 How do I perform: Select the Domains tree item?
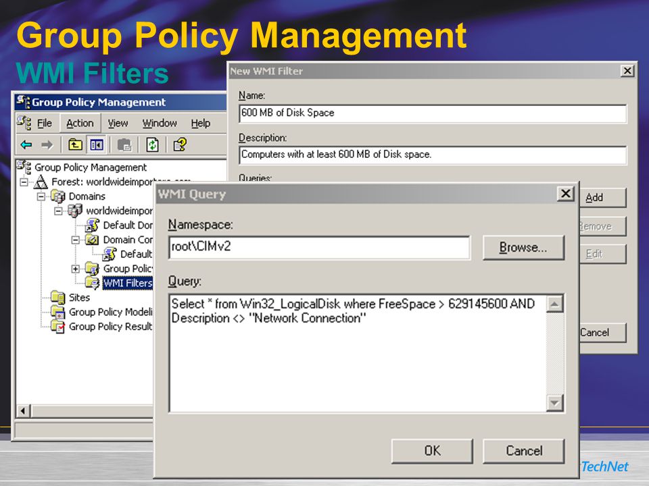(87, 196)
